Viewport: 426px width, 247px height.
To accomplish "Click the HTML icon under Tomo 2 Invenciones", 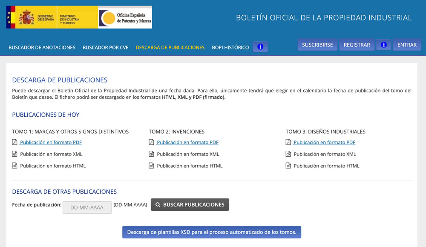I will (152, 166).
